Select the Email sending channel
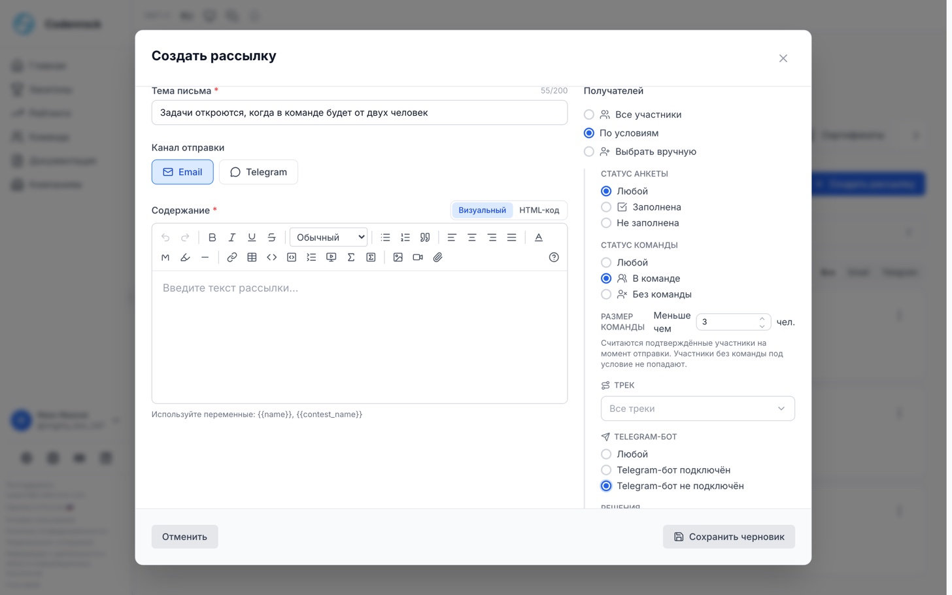Screen dimensions: 952x595 pyautogui.click(x=182, y=172)
